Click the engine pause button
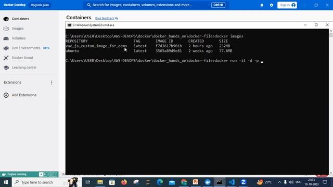The width and height of the screenshot is (333, 187). tap(45, 175)
